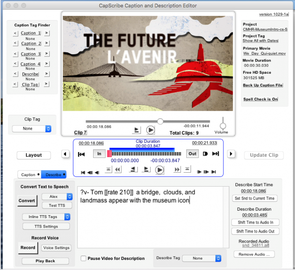
Task: Click Shift Time to Audio In
Action: (x=255, y=222)
